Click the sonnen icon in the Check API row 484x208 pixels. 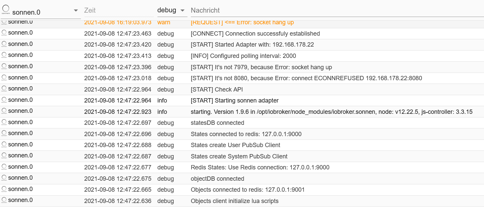(4, 89)
